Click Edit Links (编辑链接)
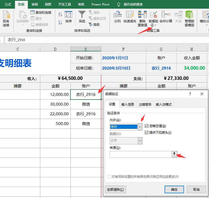 [x=39, y=24]
